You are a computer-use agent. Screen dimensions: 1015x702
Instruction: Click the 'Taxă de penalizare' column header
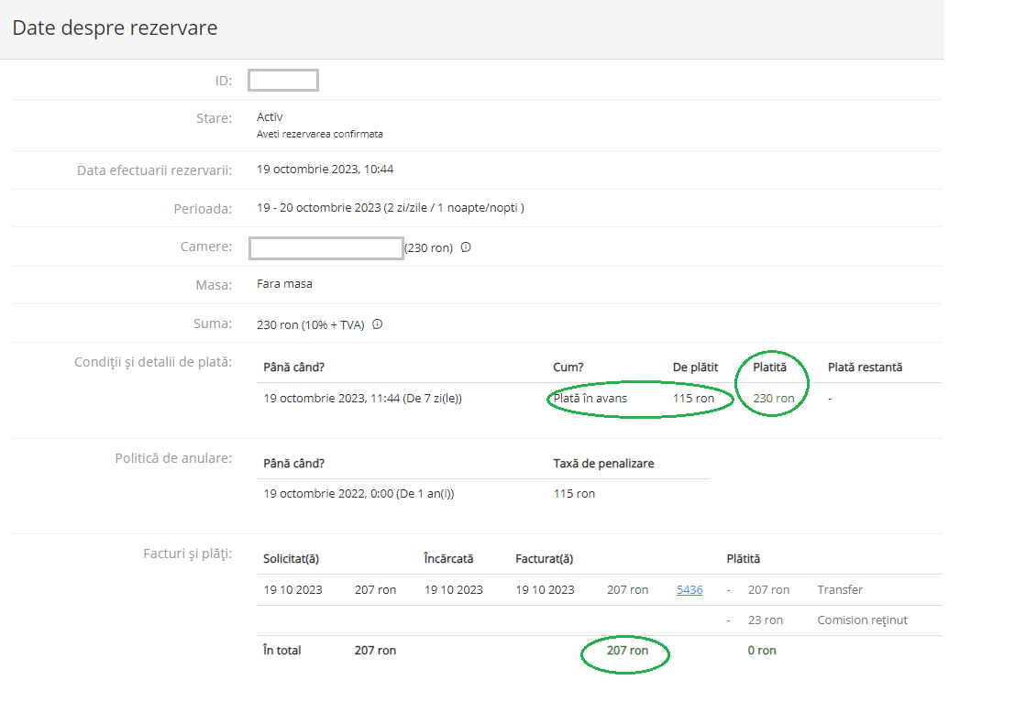pos(603,464)
